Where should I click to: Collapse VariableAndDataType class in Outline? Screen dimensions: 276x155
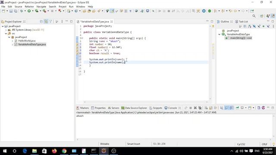coord(220,34)
